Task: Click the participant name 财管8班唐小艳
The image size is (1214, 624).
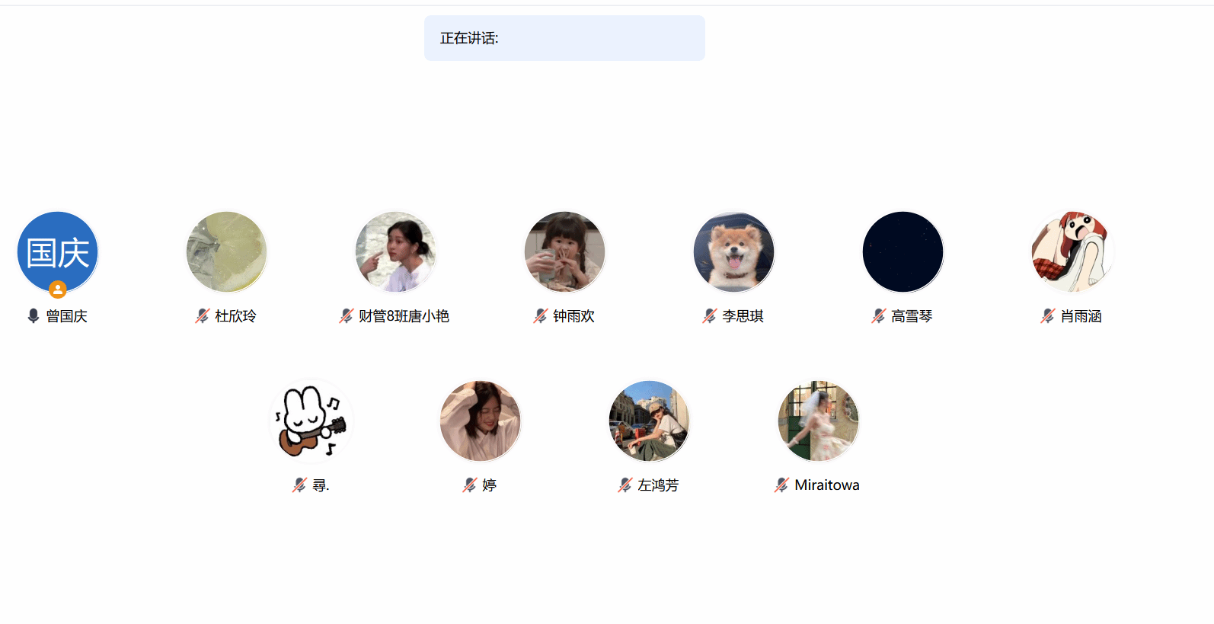Action: (404, 315)
